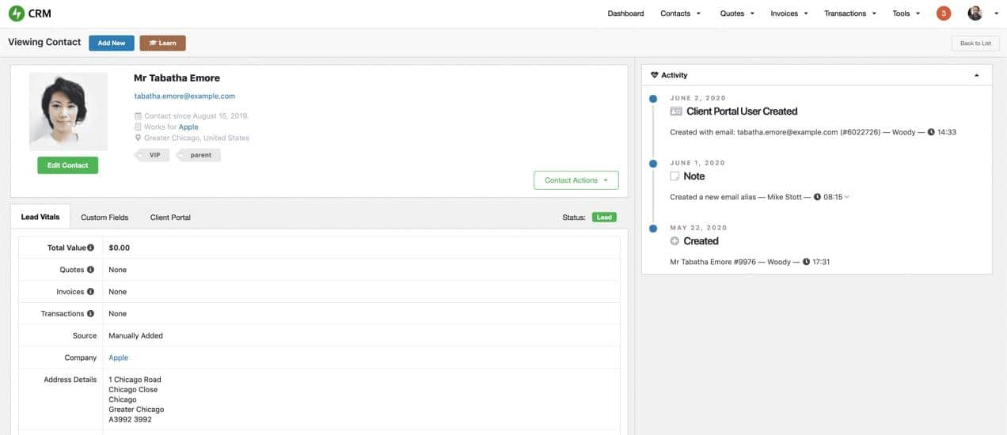This screenshot has width=1007, height=435.
Task: Click the June 2, 2020 timeline dot
Action: tap(653, 99)
